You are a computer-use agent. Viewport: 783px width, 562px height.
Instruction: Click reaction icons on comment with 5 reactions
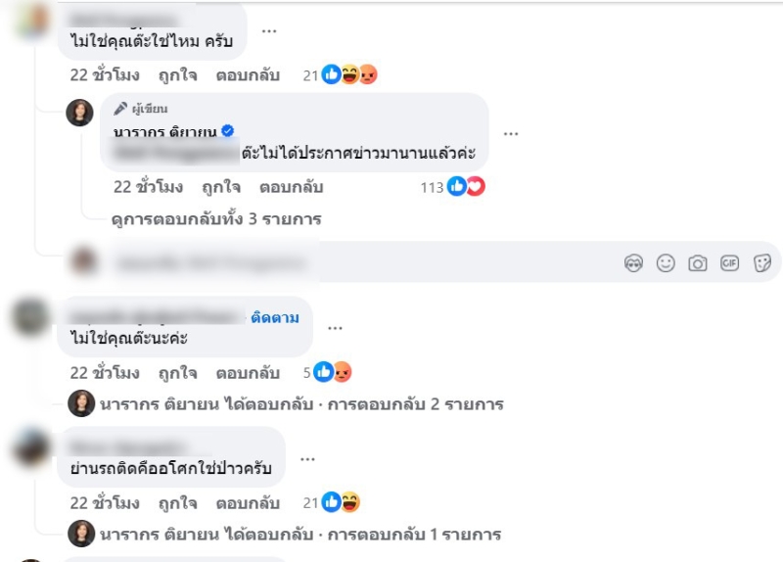click(332, 372)
